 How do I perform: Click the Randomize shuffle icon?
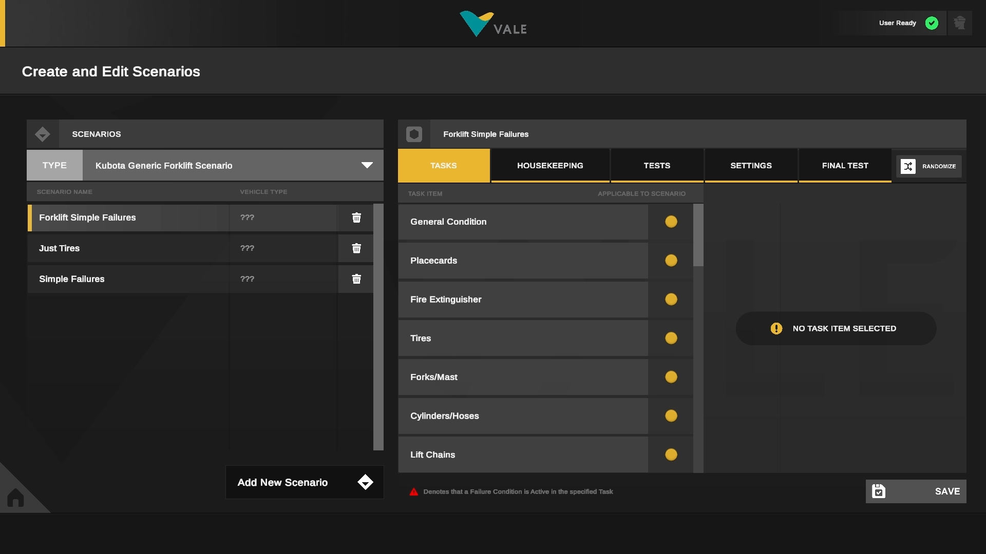tap(908, 166)
